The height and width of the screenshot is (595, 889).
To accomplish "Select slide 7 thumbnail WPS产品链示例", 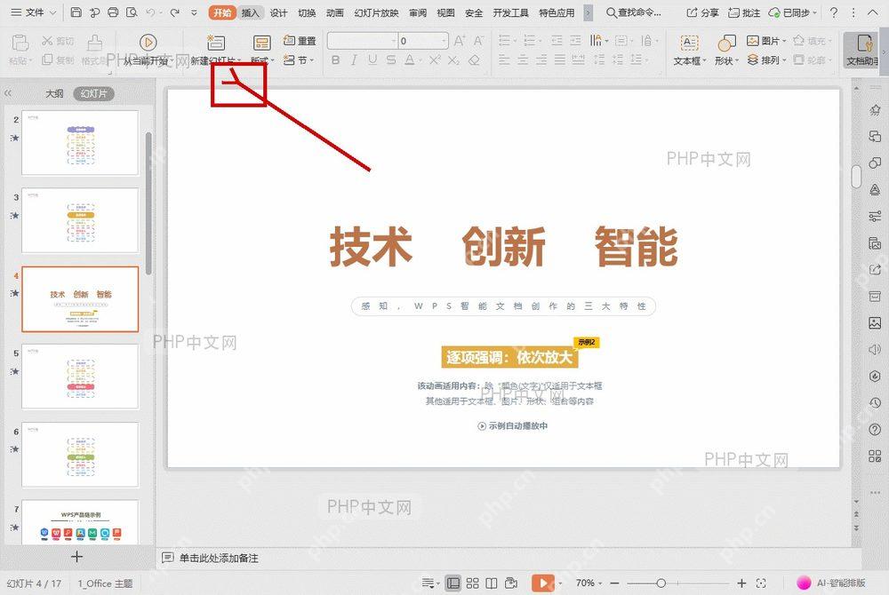I will (x=80, y=522).
